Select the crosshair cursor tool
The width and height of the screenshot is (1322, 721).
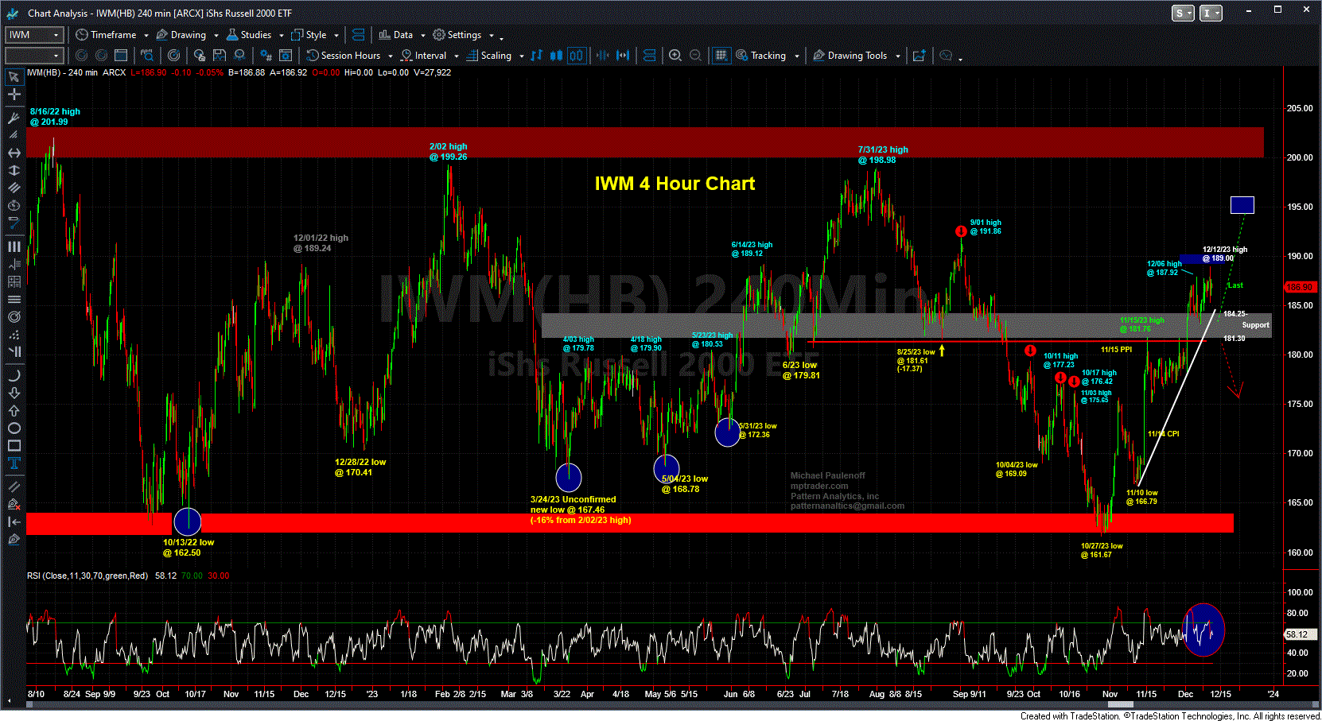[x=14, y=94]
